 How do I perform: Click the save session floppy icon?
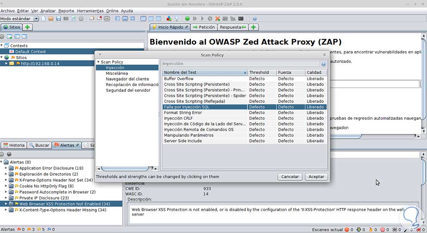[58, 19]
